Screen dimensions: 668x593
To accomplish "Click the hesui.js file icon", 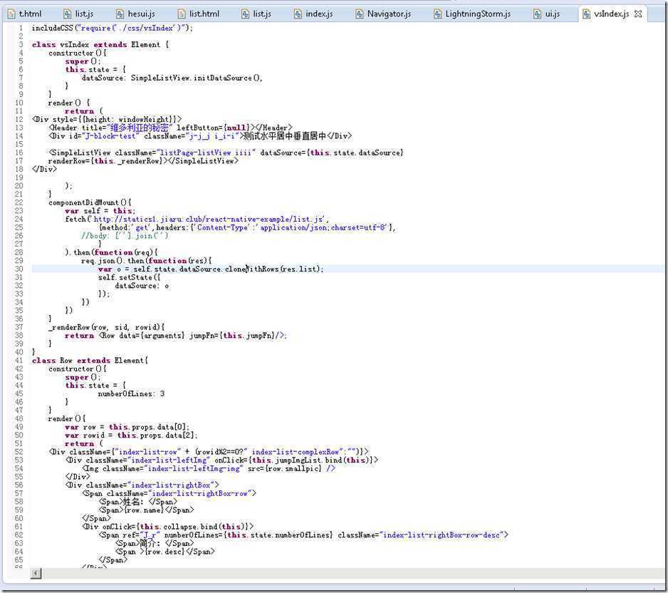I will (x=120, y=14).
